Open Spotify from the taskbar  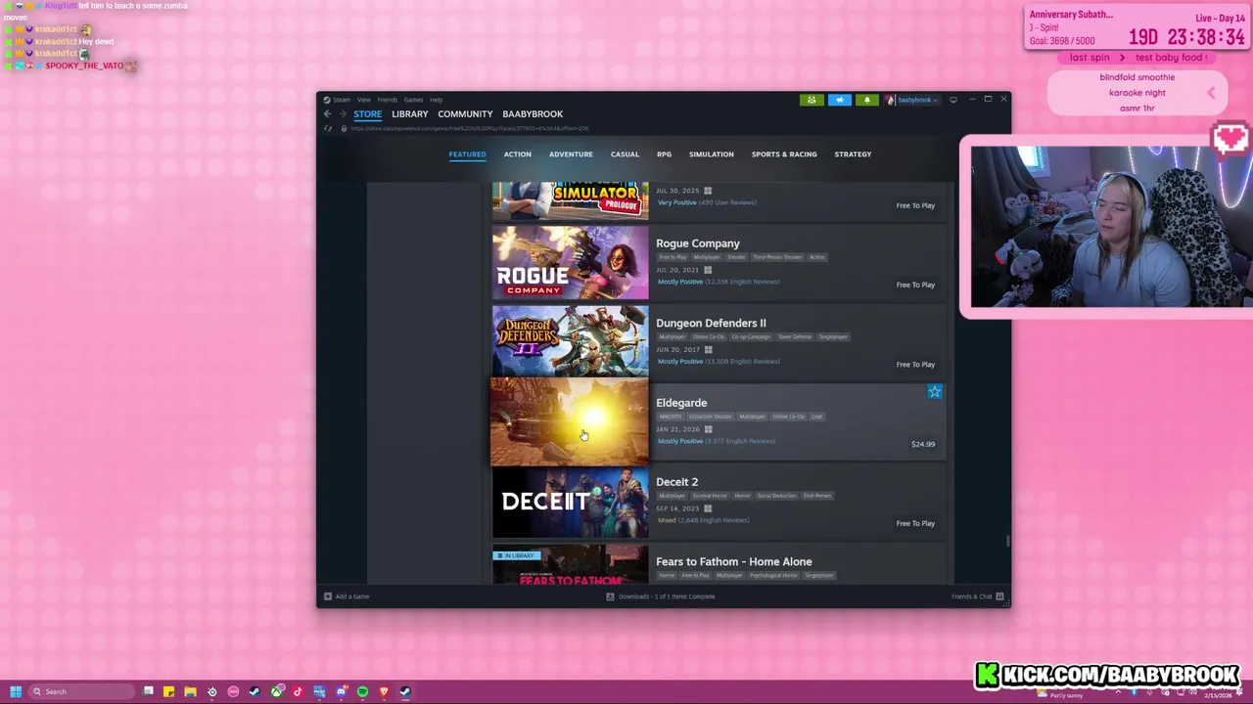(362, 691)
